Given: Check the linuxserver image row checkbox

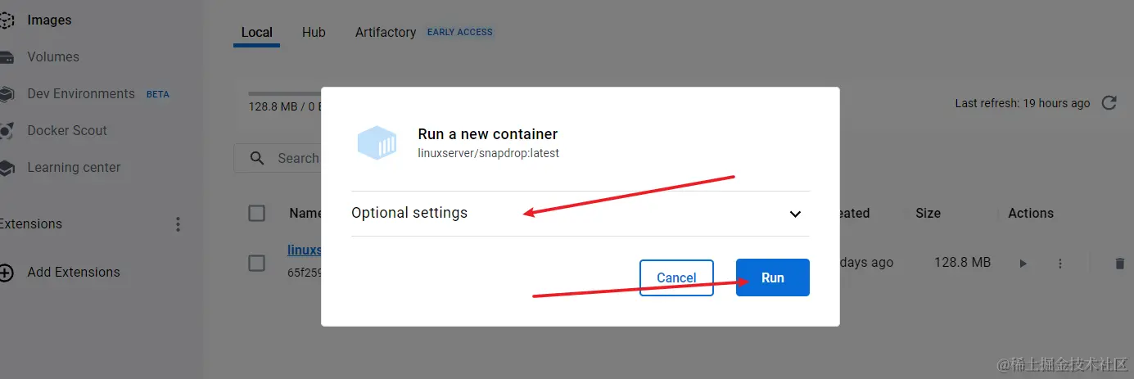Looking at the screenshot, I should 256,263.
